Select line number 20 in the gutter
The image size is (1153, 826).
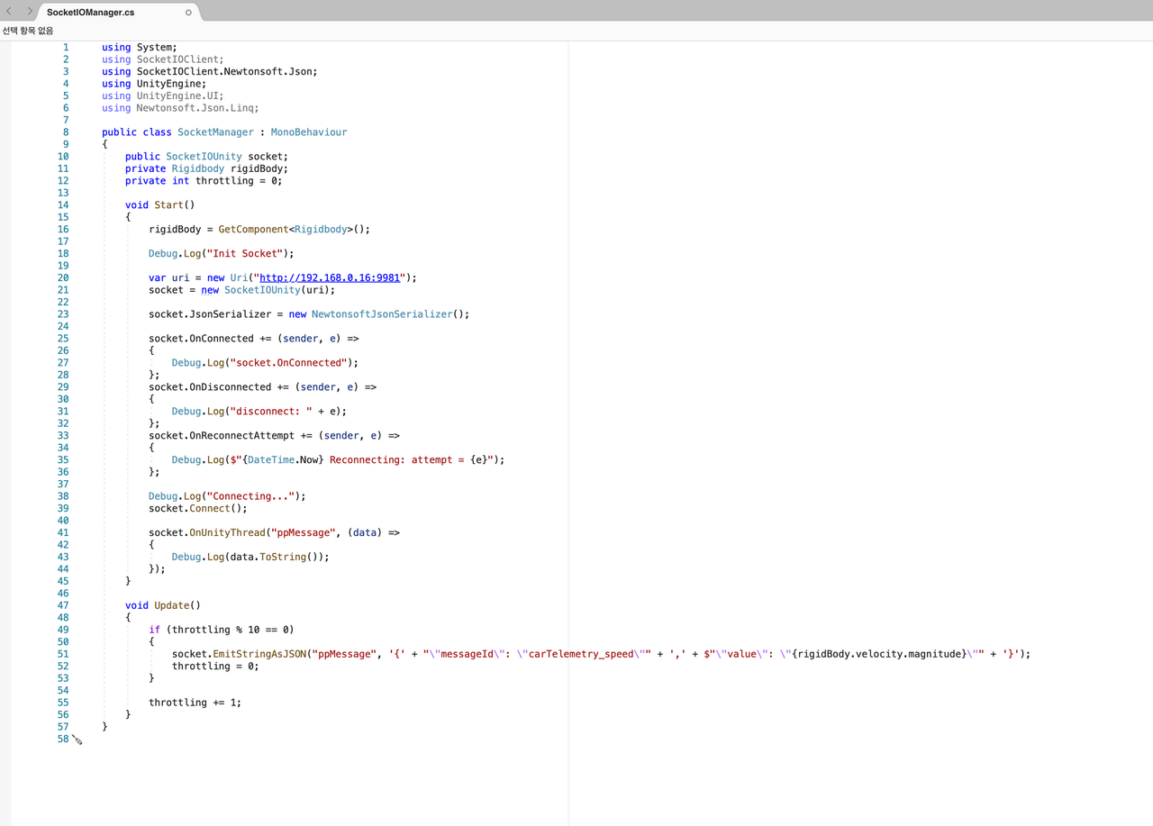[x=63, y=277]
